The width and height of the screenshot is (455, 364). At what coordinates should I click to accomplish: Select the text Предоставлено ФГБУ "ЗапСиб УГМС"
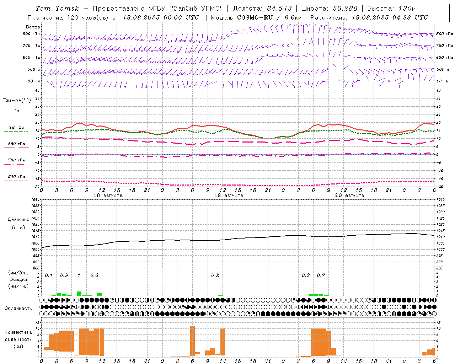click(x=158, y=9)
